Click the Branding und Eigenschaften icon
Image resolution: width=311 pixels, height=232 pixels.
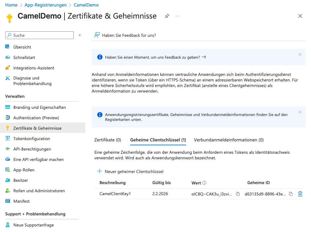click(8, 107)
